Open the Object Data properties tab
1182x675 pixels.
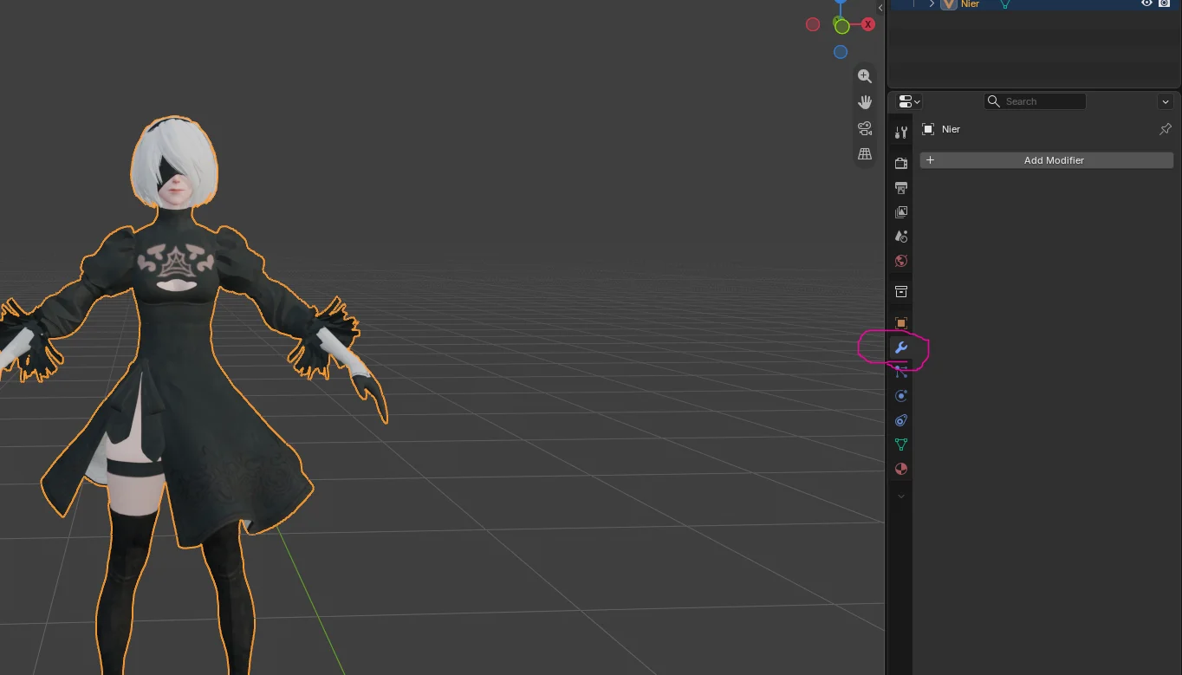pos(901,445)
